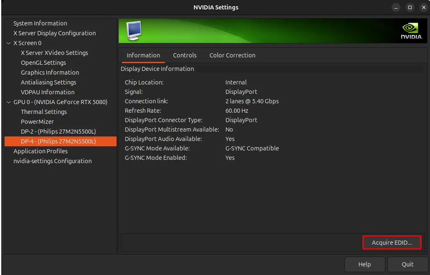The image size is (430, 275).
Task: Collapse the X Screen 0 tree node
Action: click(9, 43)
